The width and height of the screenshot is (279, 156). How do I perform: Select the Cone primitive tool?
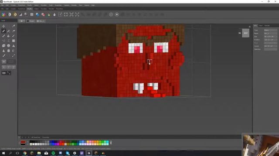pos(3,51)
